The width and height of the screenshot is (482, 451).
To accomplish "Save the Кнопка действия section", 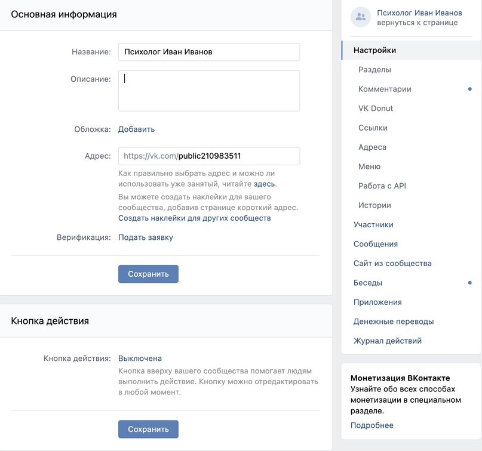I will (148, 429).
